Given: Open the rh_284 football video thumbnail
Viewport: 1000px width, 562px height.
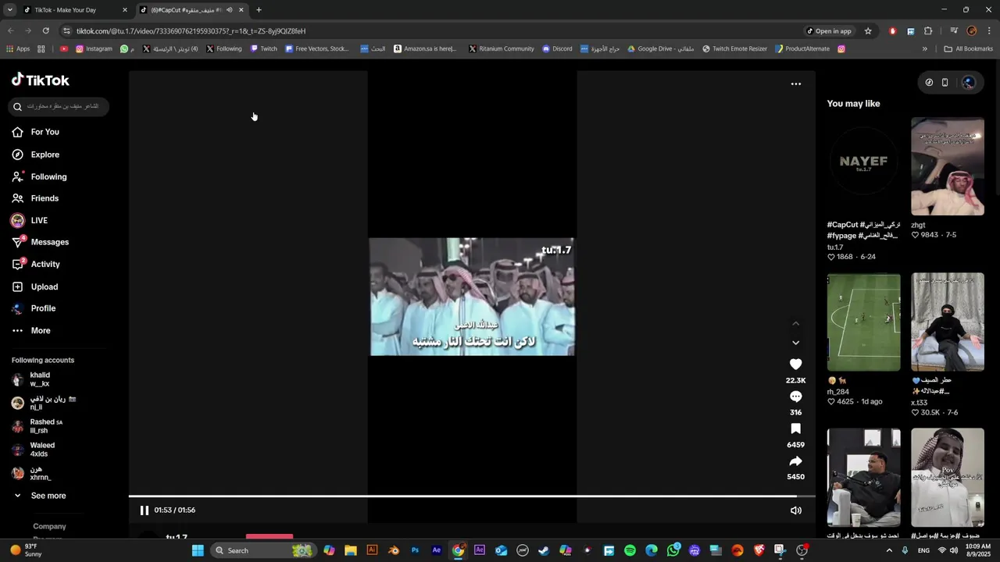Looking at the screenshot, I should tap(863, 322).
